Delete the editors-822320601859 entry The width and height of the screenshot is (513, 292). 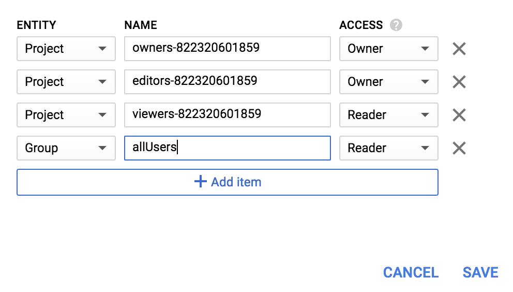[x=459, y=82]
